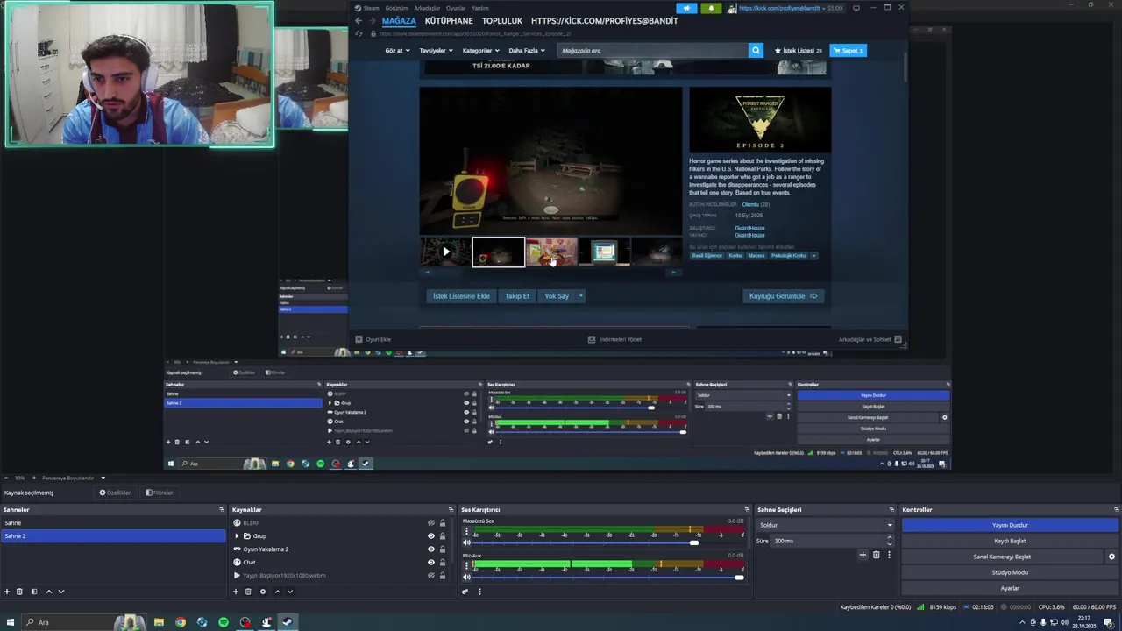This screenshot has width=1122, height=631.
Task: Add a source with the plus icon in Kaynaklar
Action: point(236,592)
